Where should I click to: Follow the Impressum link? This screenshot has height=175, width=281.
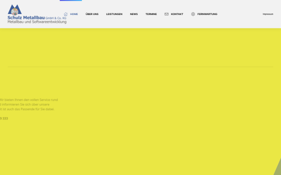[x=268, y=14]
